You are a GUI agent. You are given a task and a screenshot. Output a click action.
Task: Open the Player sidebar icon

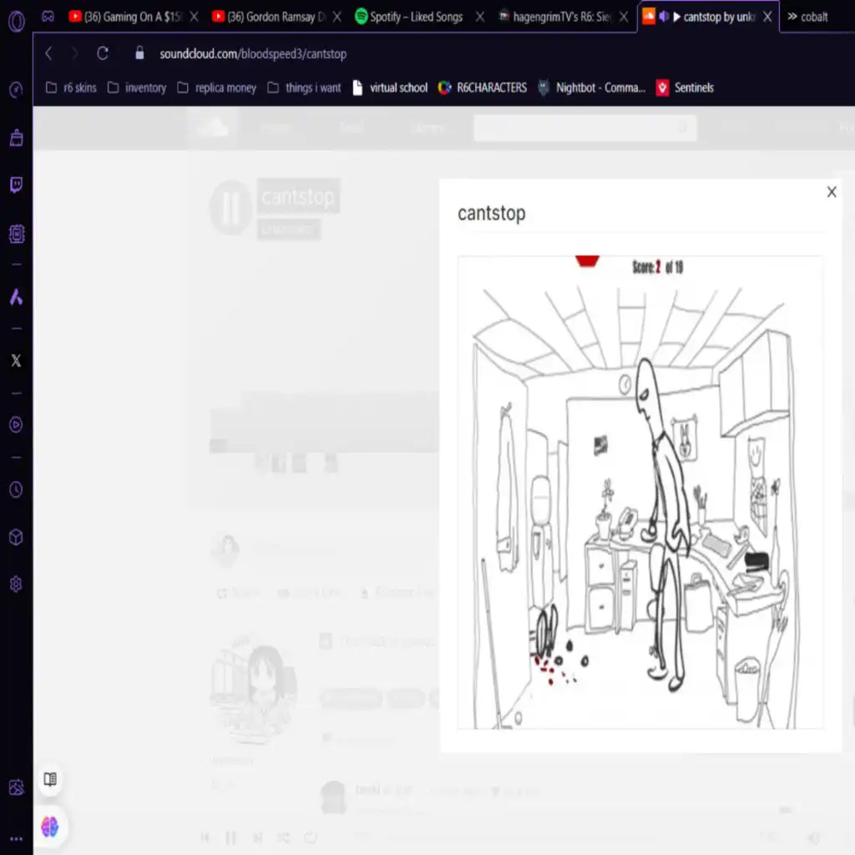pos(17,425)
